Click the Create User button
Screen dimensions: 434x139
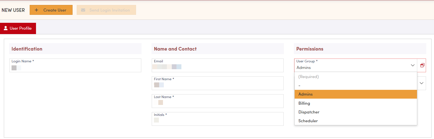click(51, 10)
